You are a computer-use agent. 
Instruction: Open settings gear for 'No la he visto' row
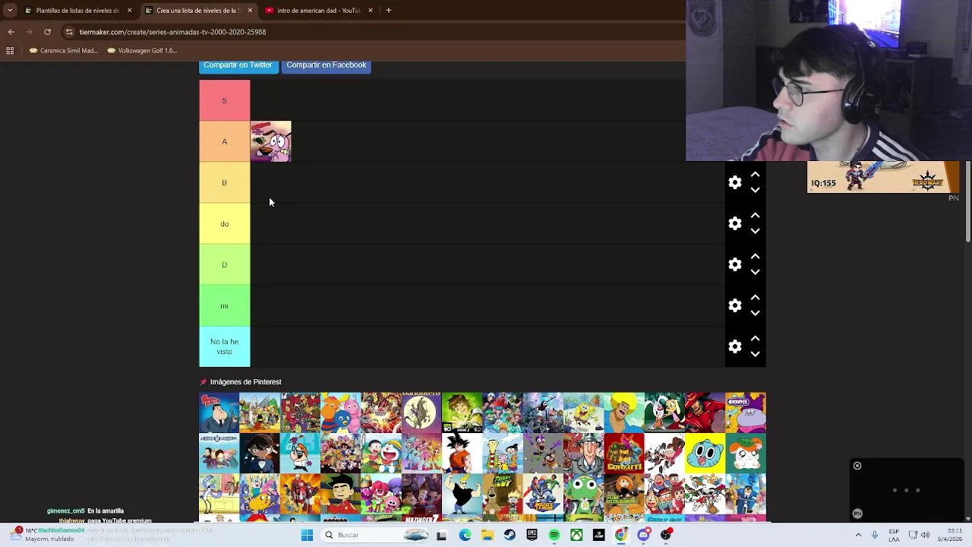point(734,346)
